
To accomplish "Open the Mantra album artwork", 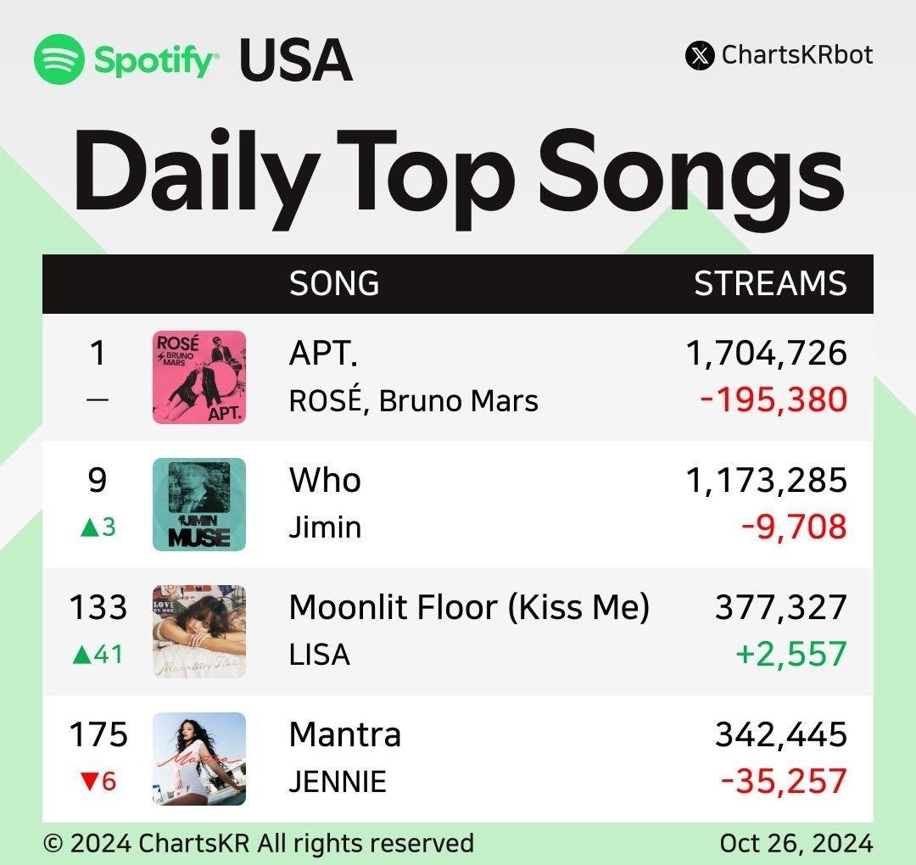I will (x=199, y=759).
